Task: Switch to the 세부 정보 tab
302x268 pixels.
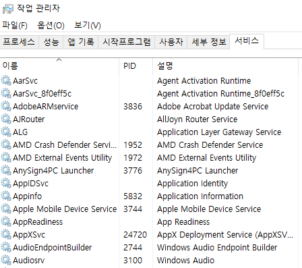Action: [x=208, y=42]
